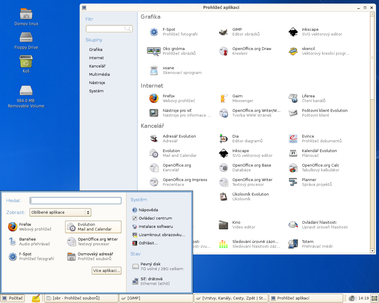Select 984.0 MB Removable Volume icon
The height and width of the screenshot is (303, 379).
(x=26, y=97)
